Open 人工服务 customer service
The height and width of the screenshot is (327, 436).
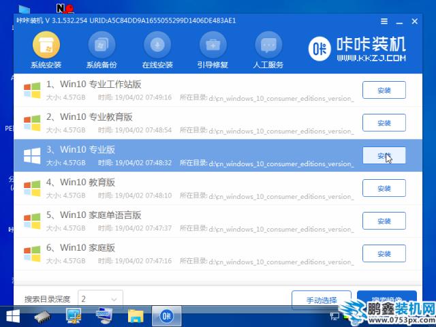click(x=268, y=51)
